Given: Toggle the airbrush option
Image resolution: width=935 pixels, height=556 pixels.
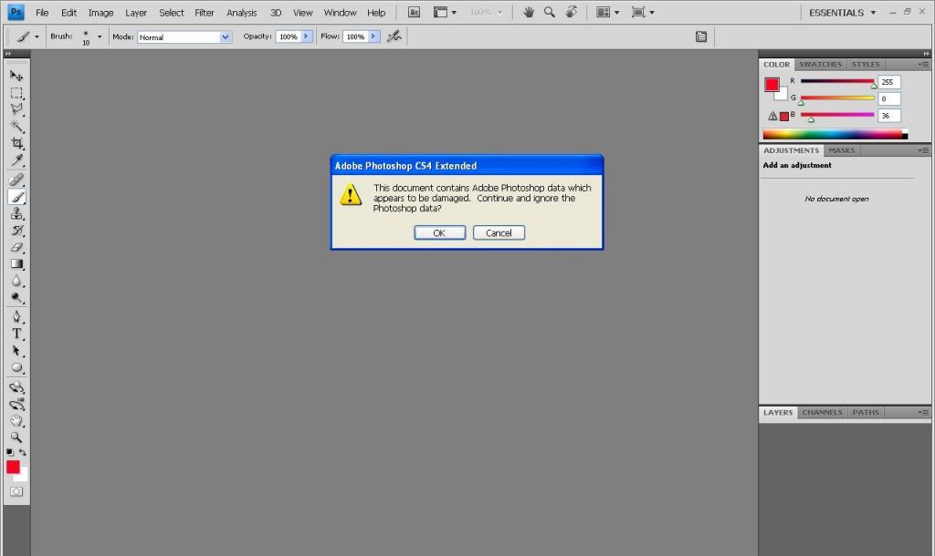Looking at the screenshot, I should (394, 36).
